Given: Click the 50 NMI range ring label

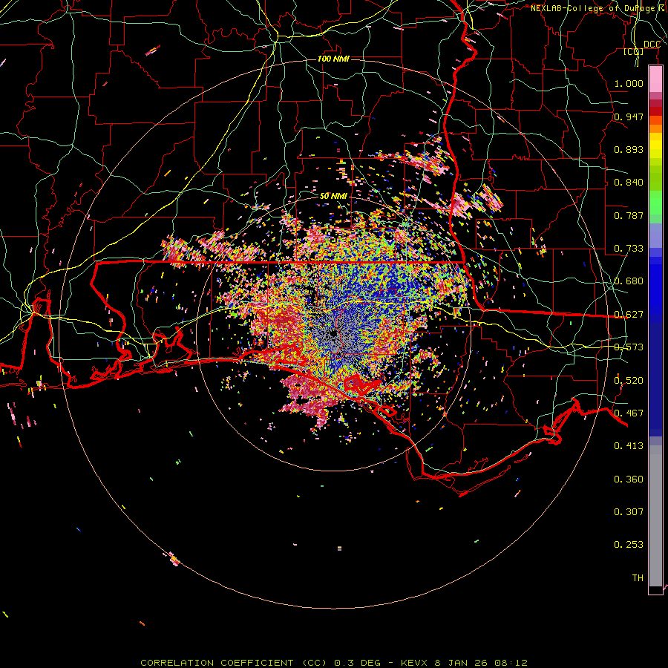Looking at the screenshot, I should coord(333,195).
